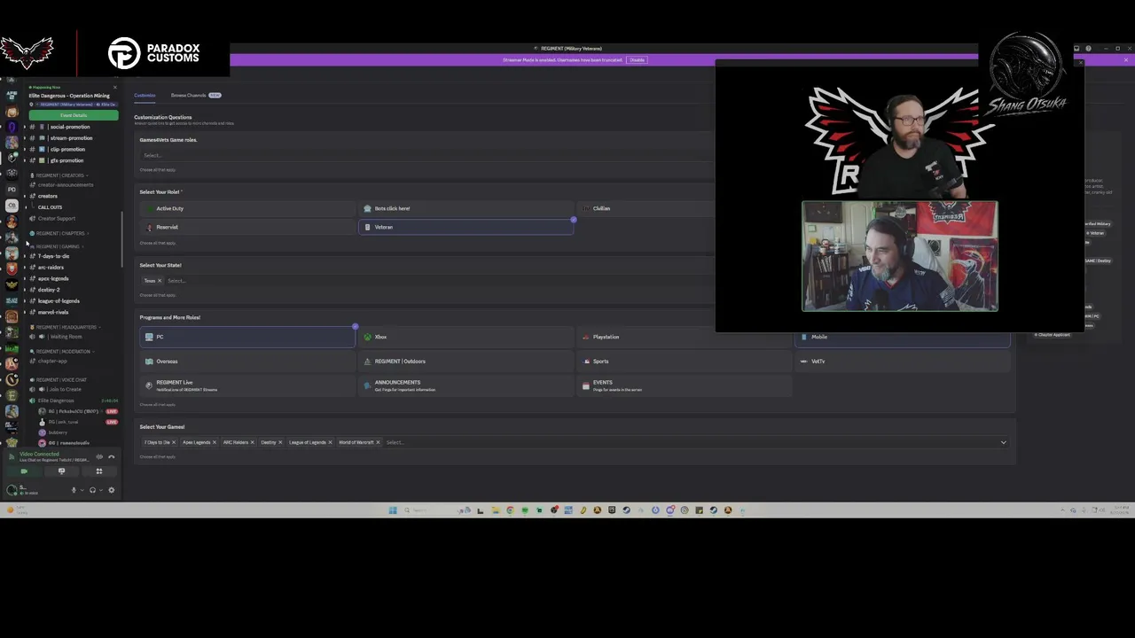Deafen audio with the headphones icon
The image size is (1135, 638).
(92, 490)
